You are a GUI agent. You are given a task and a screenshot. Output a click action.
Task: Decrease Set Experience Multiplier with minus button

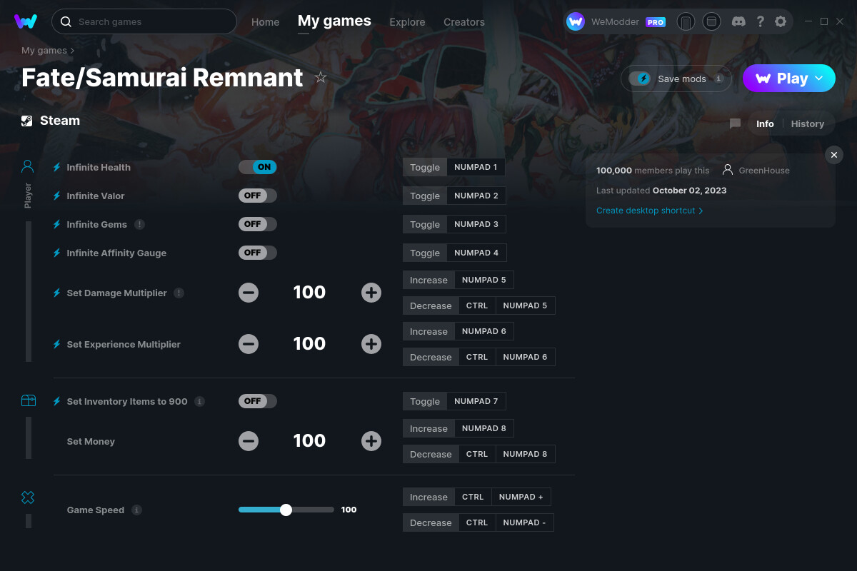[249, 344]
